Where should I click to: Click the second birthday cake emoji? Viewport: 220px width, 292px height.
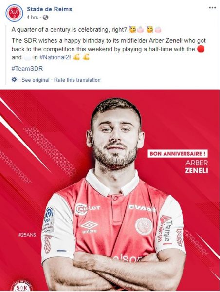(158, 29)
